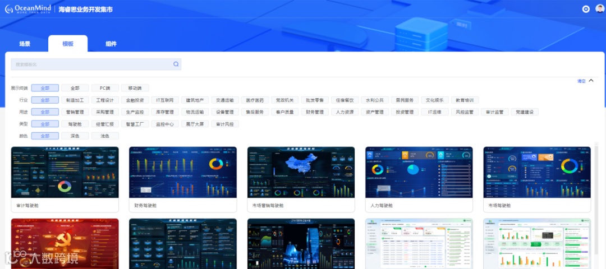The width and height of the screenshot is (606, 269).
Task: Filter display terminal by PC端
Action: 105,88
